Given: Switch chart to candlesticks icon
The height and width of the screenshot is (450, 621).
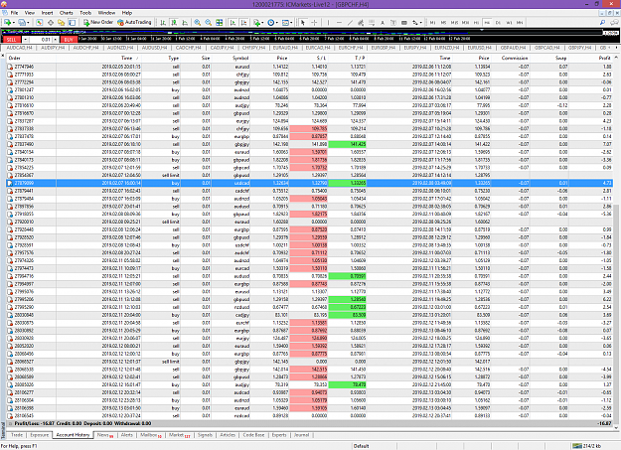Looking at the screenshot, I should 174,23.
